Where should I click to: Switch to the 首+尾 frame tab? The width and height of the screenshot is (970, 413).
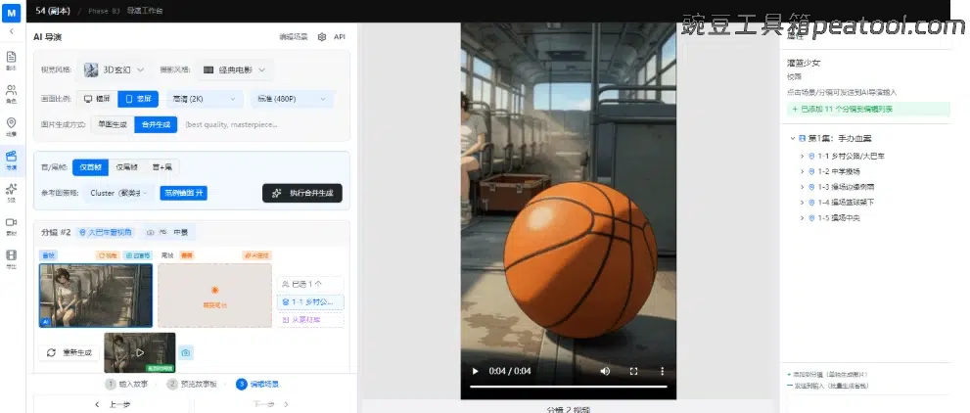tap(163, 167)
